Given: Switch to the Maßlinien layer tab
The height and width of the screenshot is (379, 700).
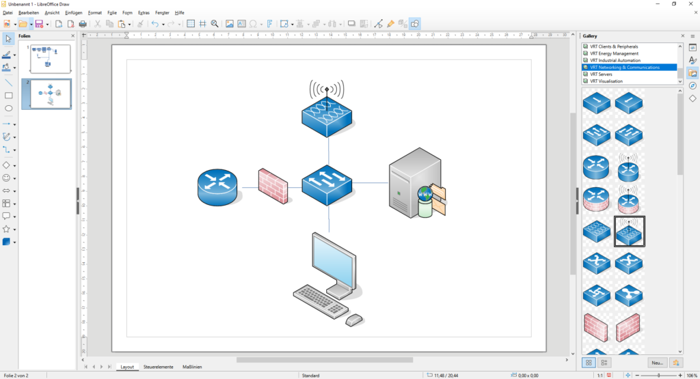Looking at the screenshot, I should click(x=191, y=367).
